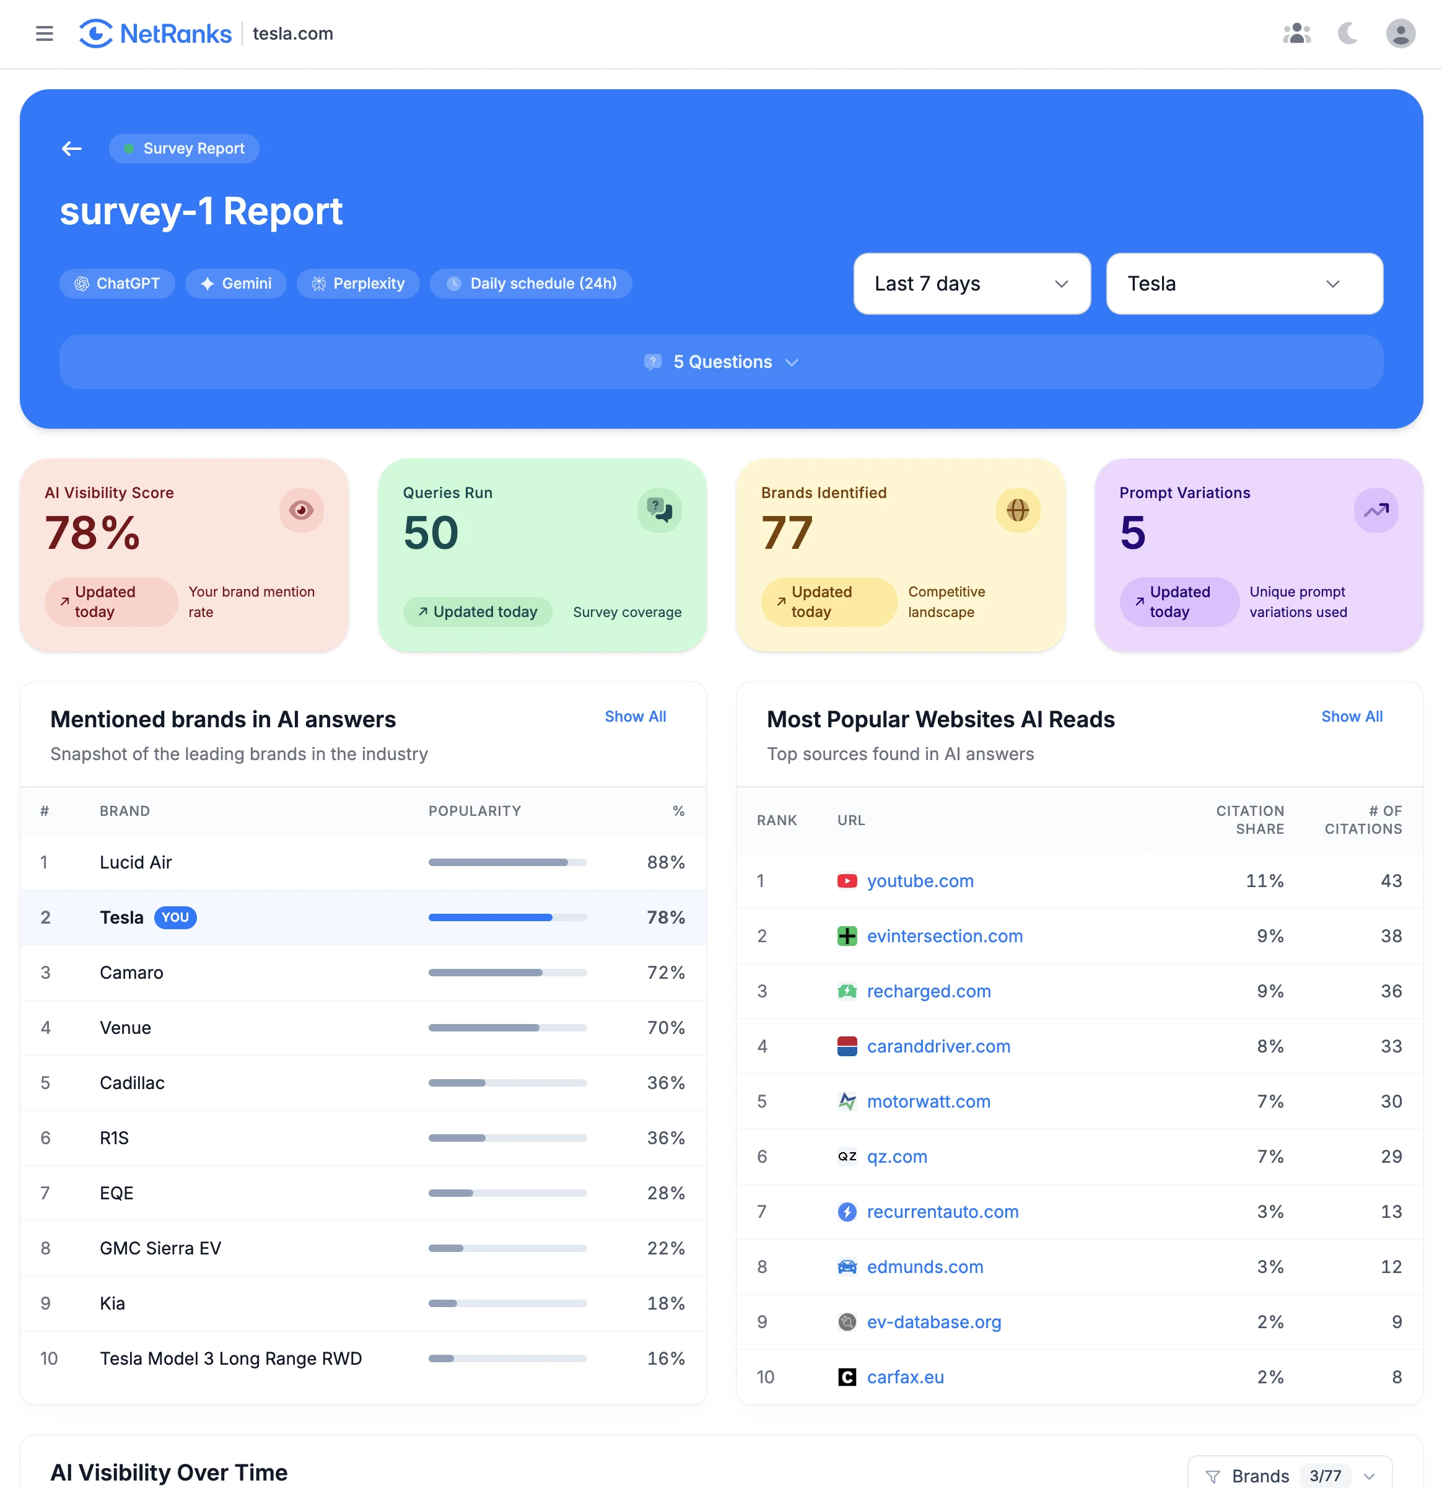
Task: Click Updated today in Queries Run card
Action: 478,612
